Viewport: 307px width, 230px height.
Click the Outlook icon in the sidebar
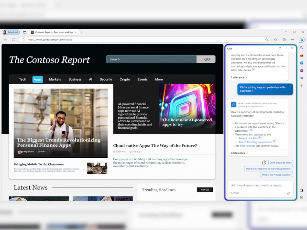click(302, 63)
